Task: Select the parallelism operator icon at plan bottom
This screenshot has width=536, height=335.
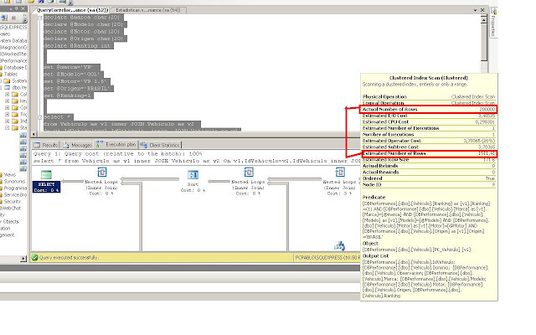Action: pyautogui.click(x=339, y=245)
